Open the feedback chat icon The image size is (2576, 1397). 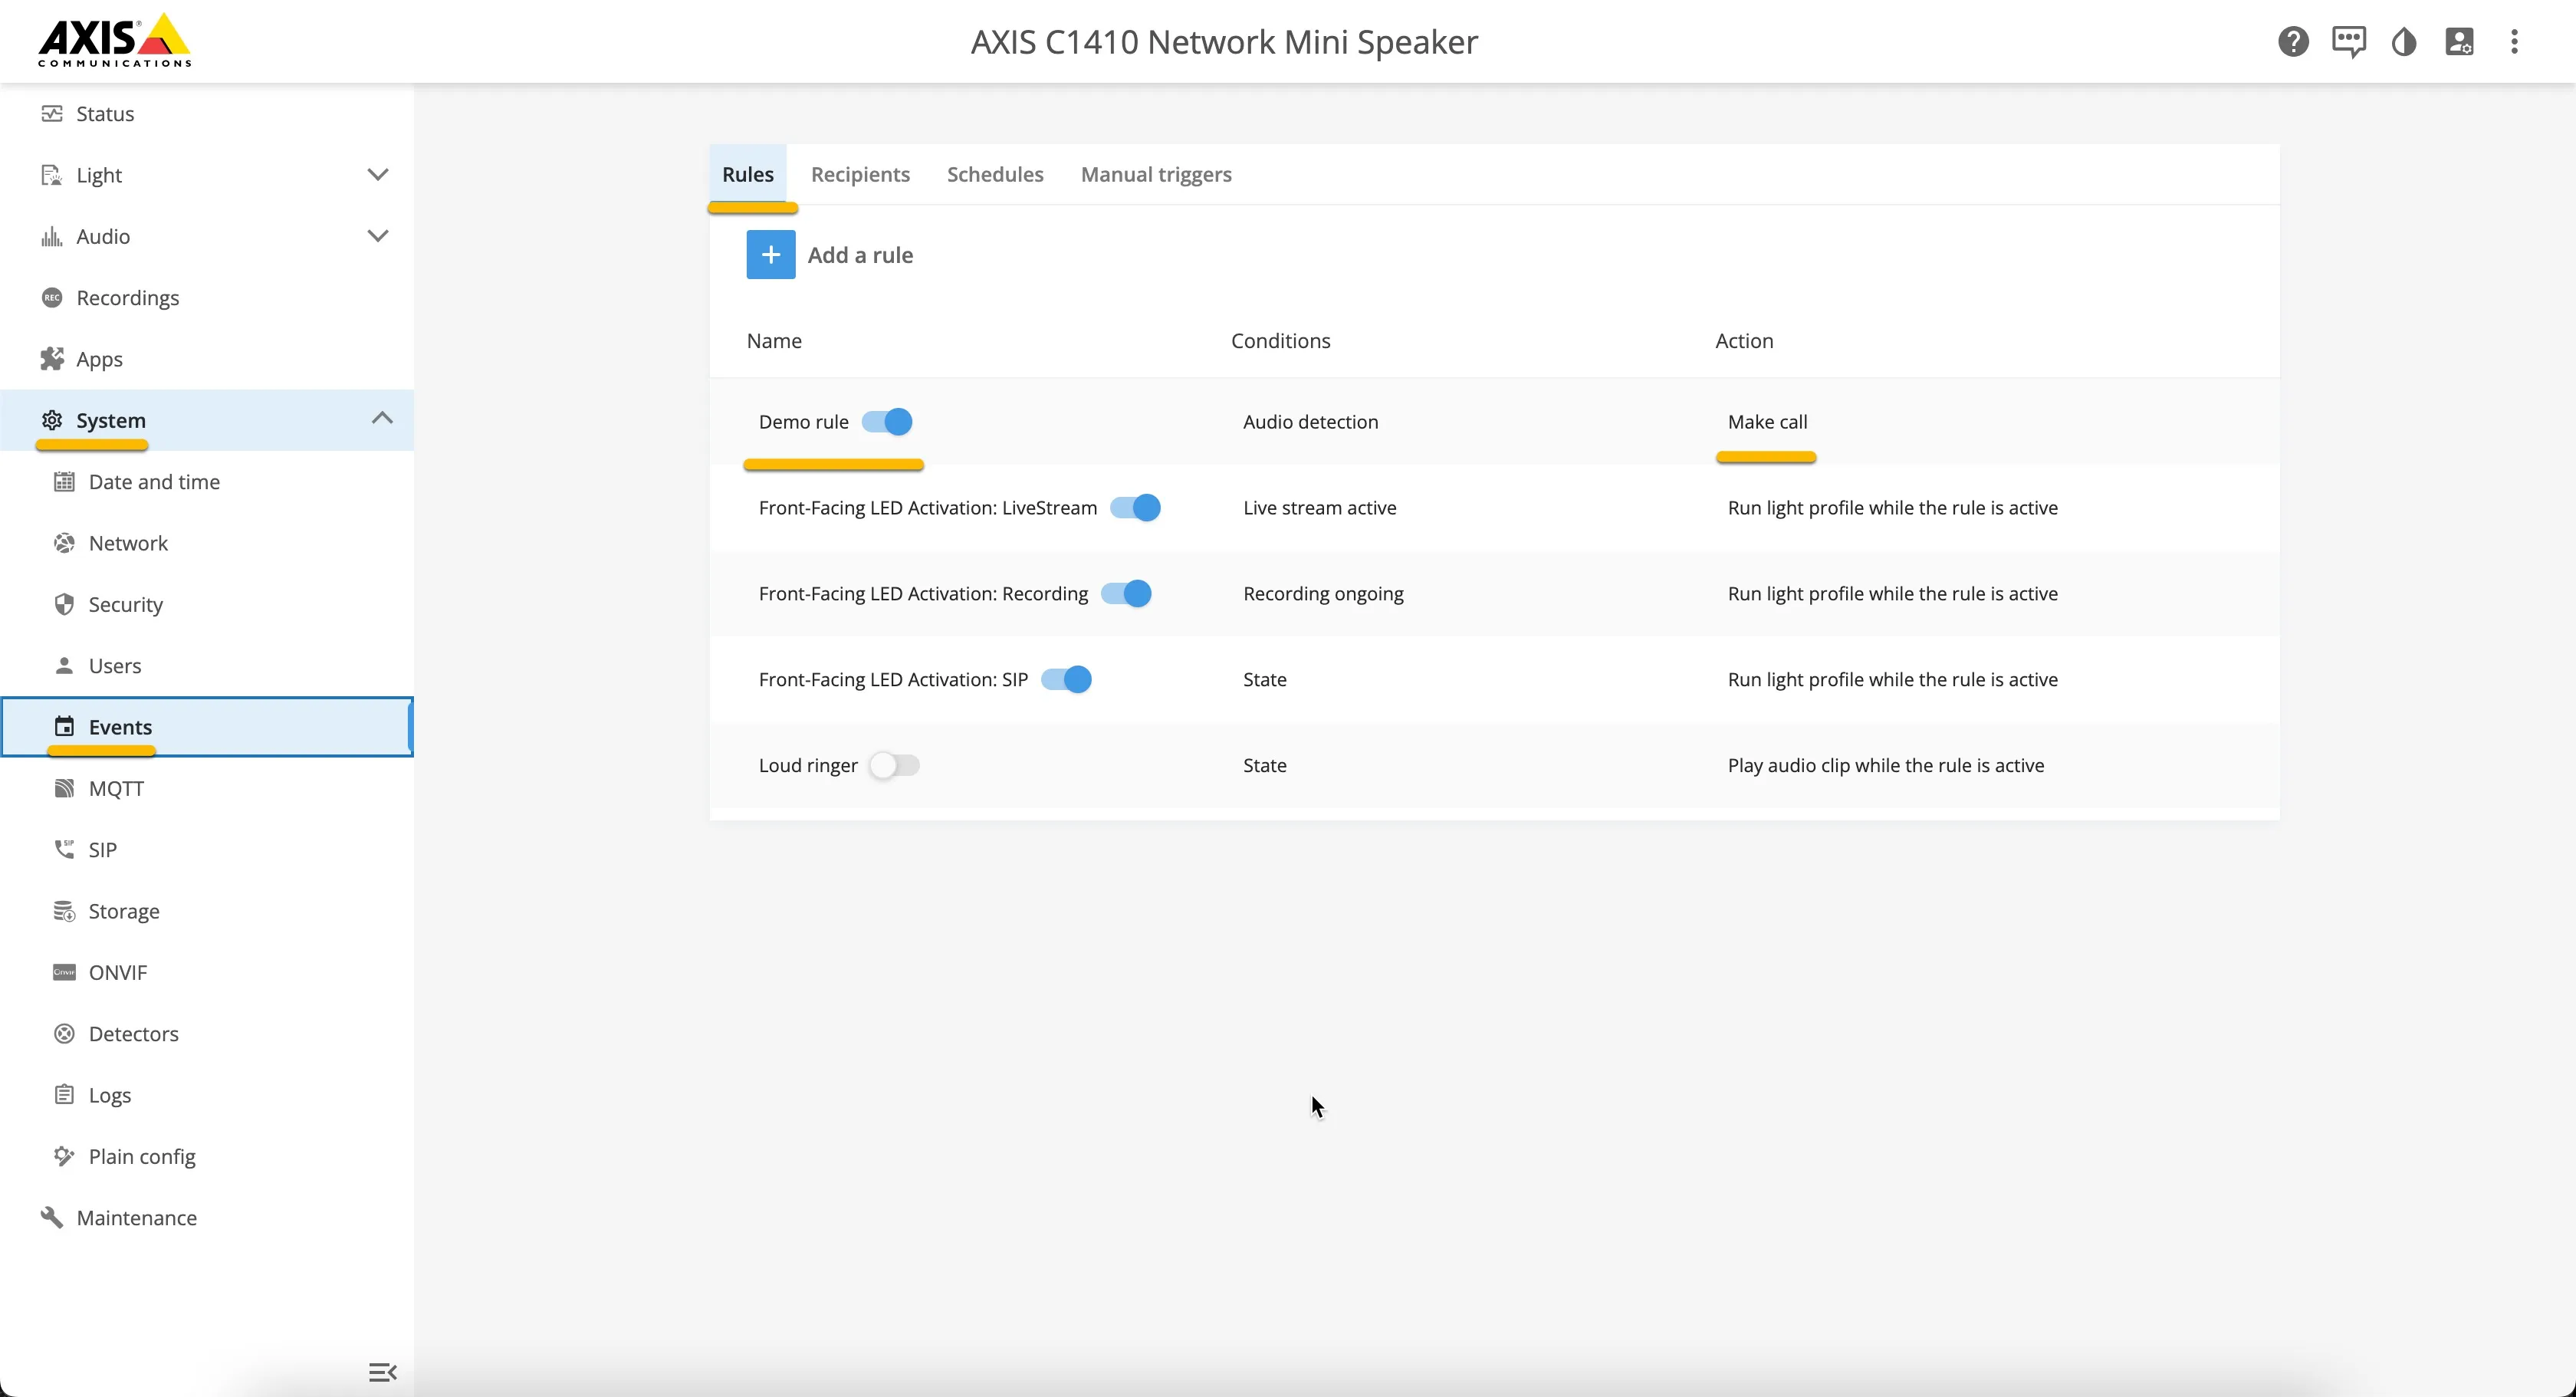2348,42
